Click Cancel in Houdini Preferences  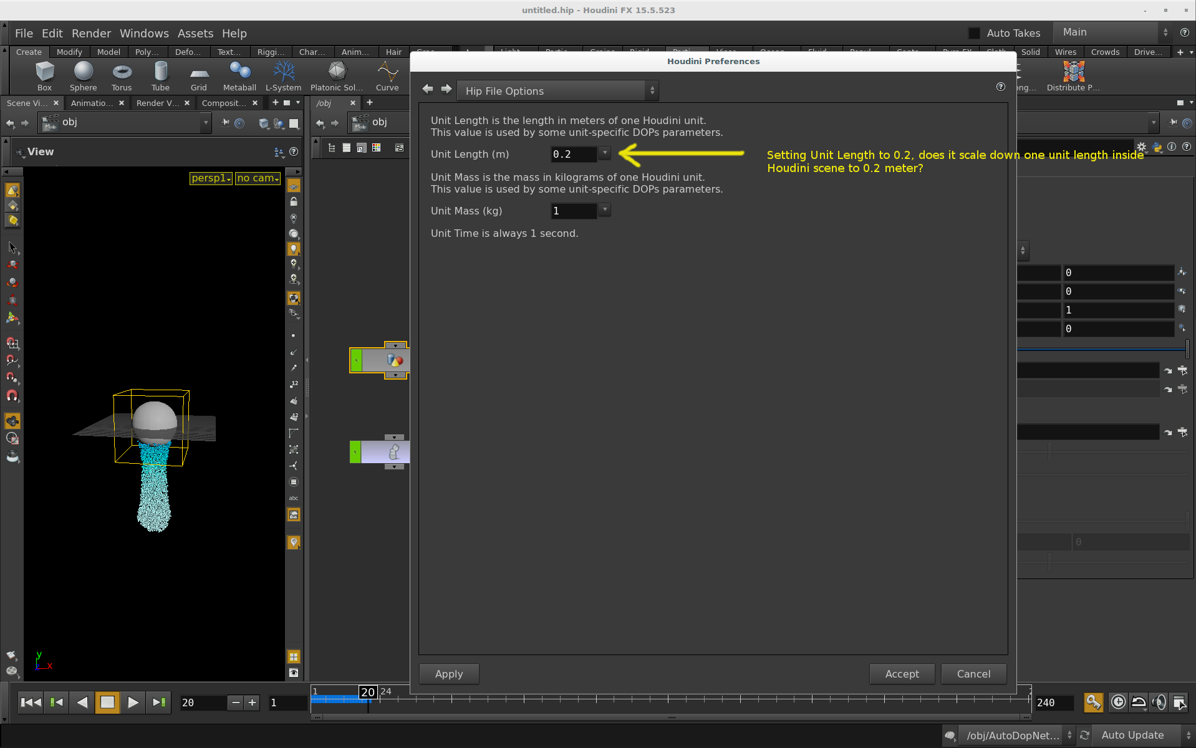click(973, 674)
